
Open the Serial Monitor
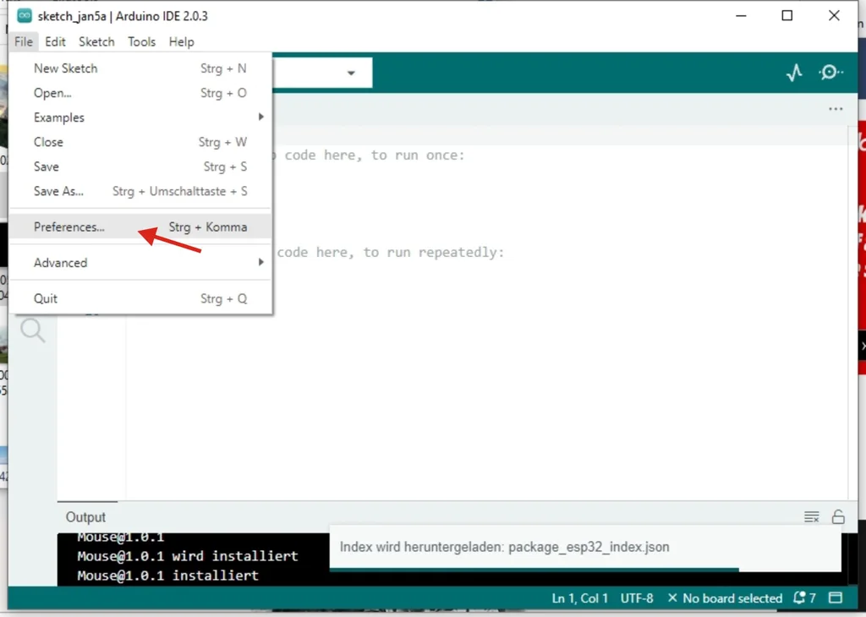point(831,74)
